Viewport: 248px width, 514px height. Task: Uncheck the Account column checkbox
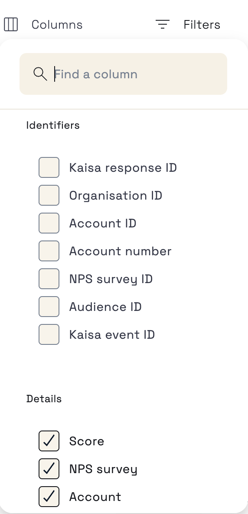[x=49, y=497]
